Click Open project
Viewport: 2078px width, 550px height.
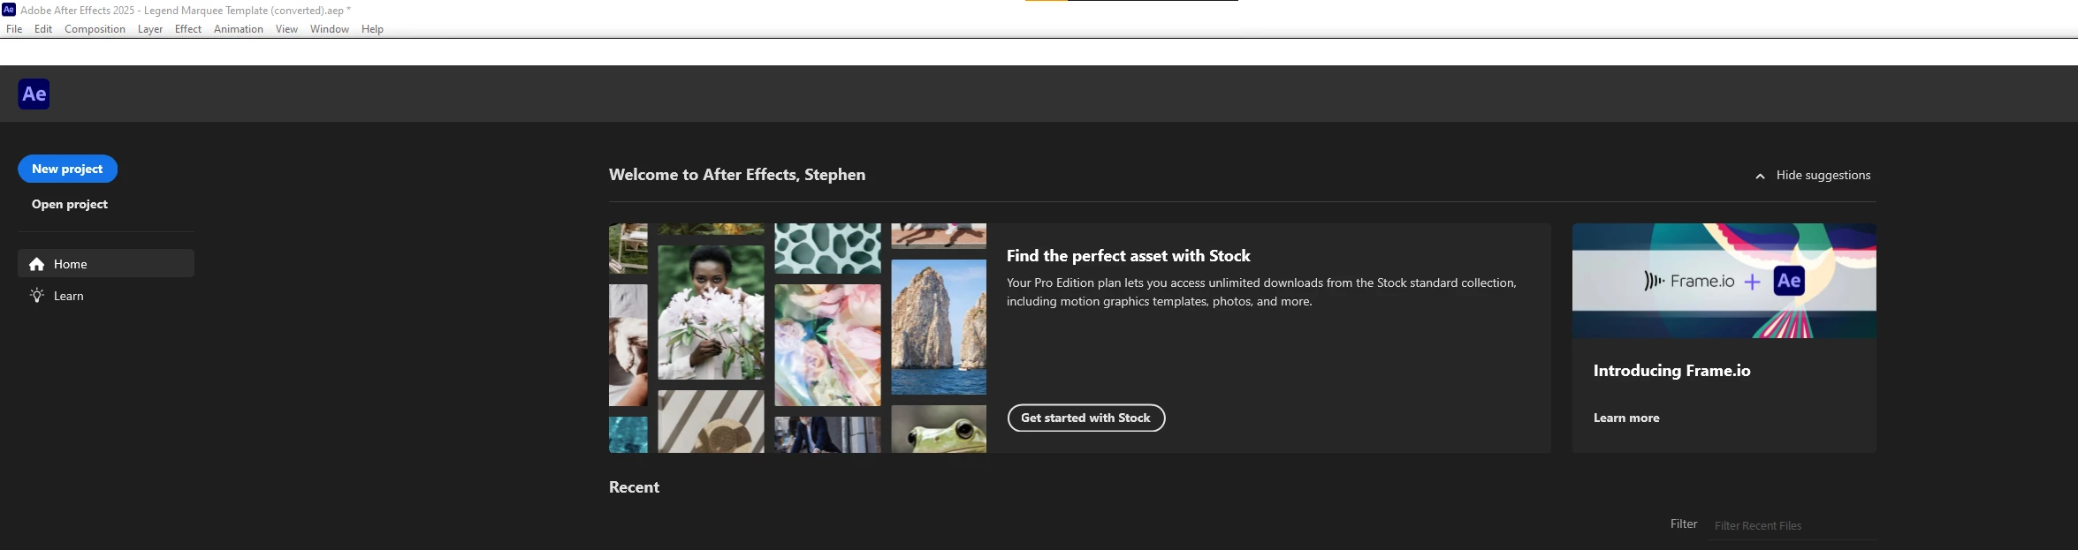click(70, 204)
